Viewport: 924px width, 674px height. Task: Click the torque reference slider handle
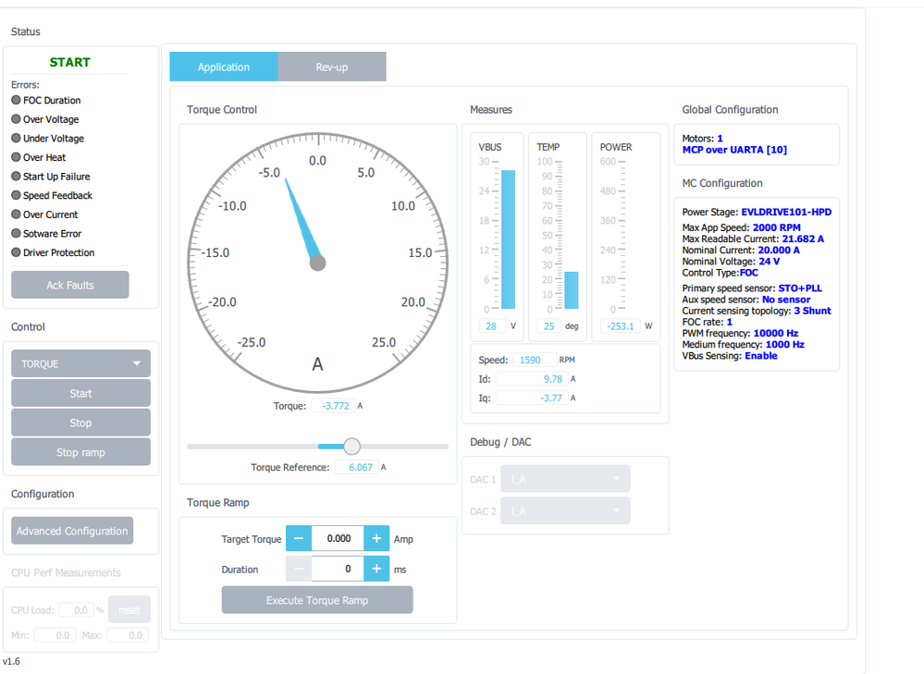(x=351, y=446)
